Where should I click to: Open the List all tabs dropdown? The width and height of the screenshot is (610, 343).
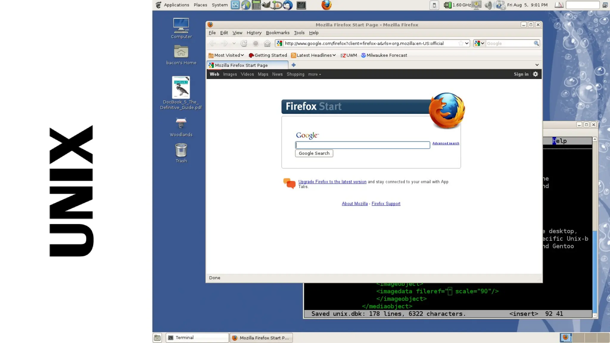point(537,65)
